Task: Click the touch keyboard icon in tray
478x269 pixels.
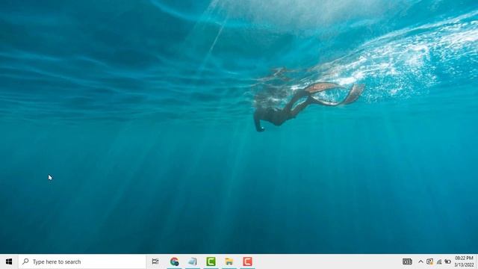Action: point(407,262)
